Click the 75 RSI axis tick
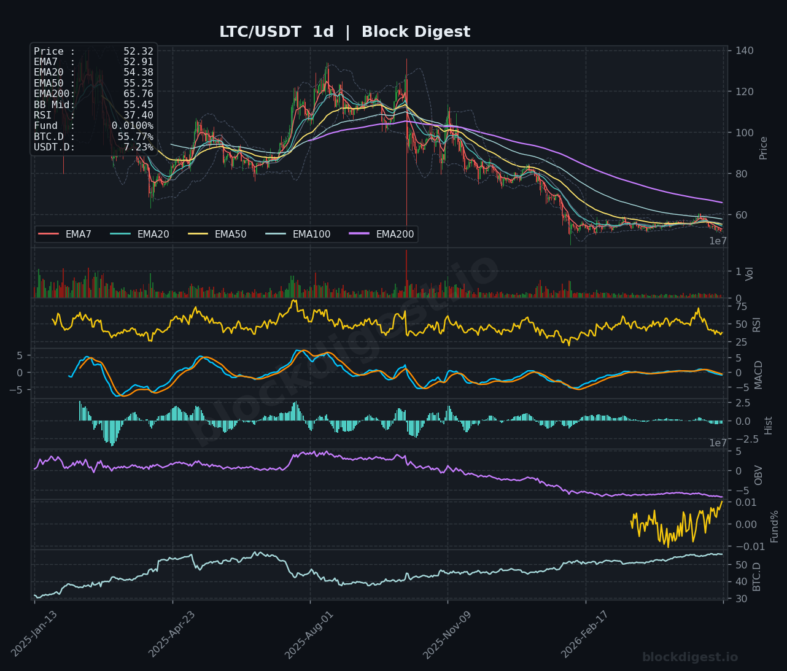Viewport: 787px width, 671px height. tap(741, 307)
